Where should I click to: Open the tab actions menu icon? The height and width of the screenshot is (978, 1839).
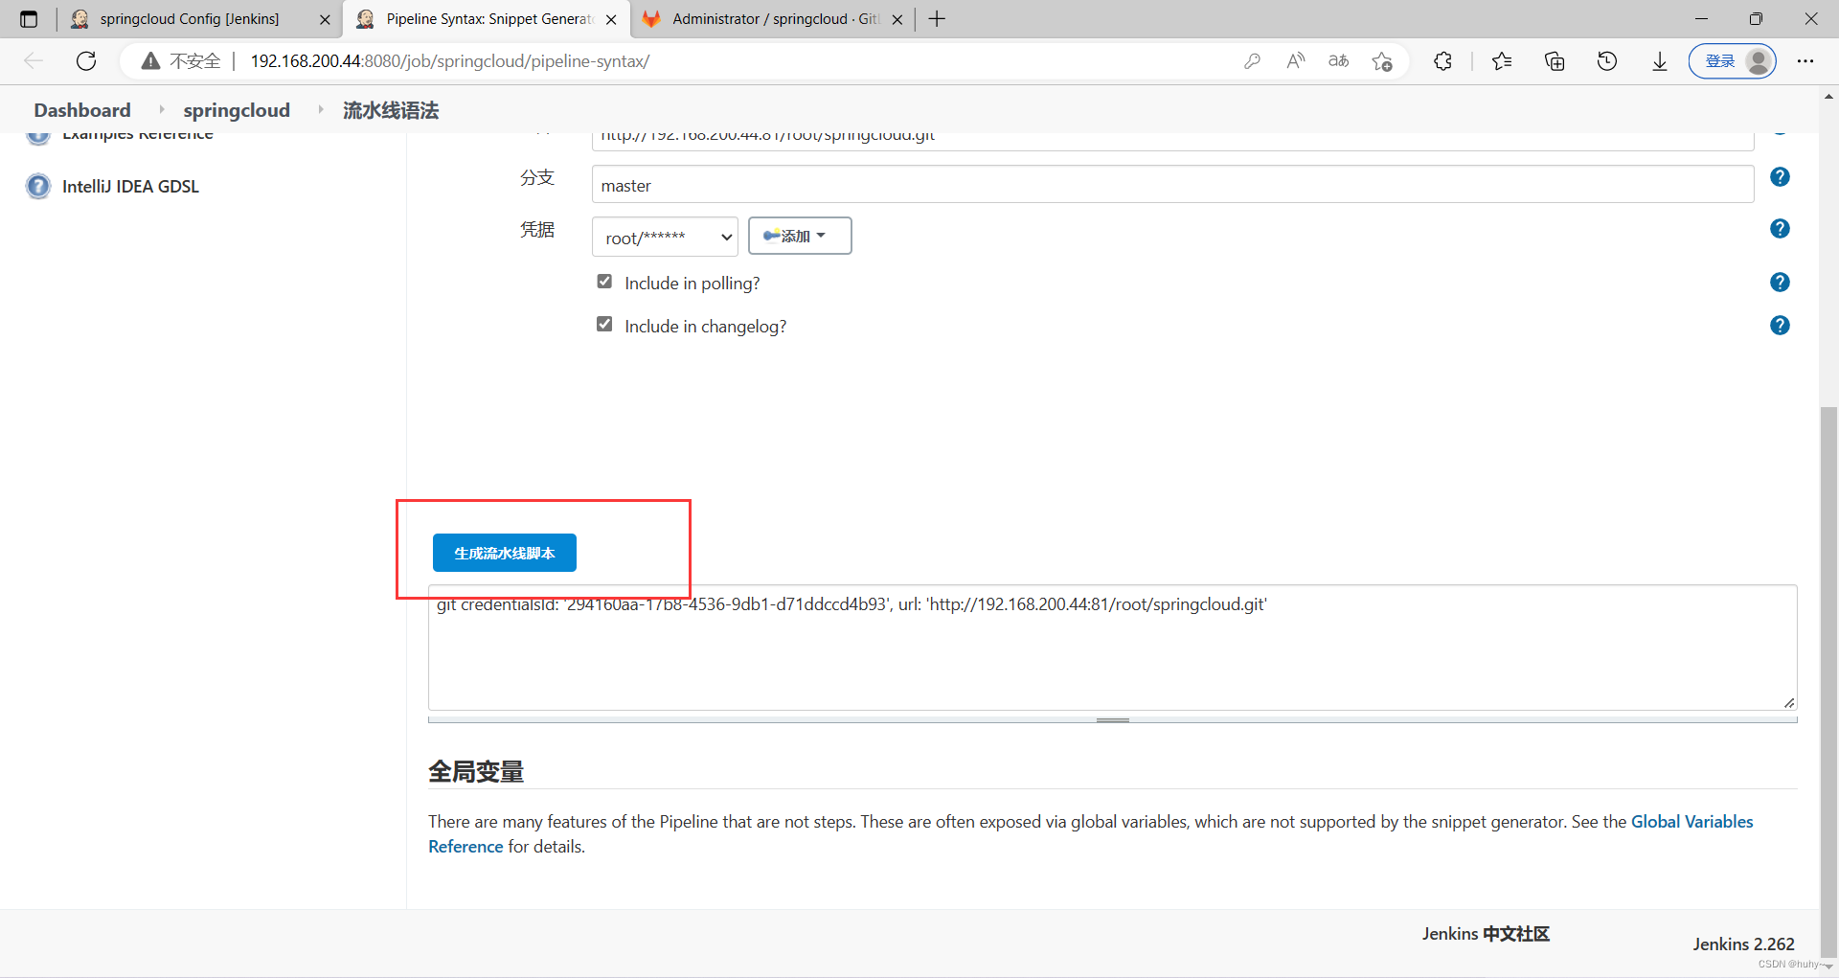tap(29, 19)
